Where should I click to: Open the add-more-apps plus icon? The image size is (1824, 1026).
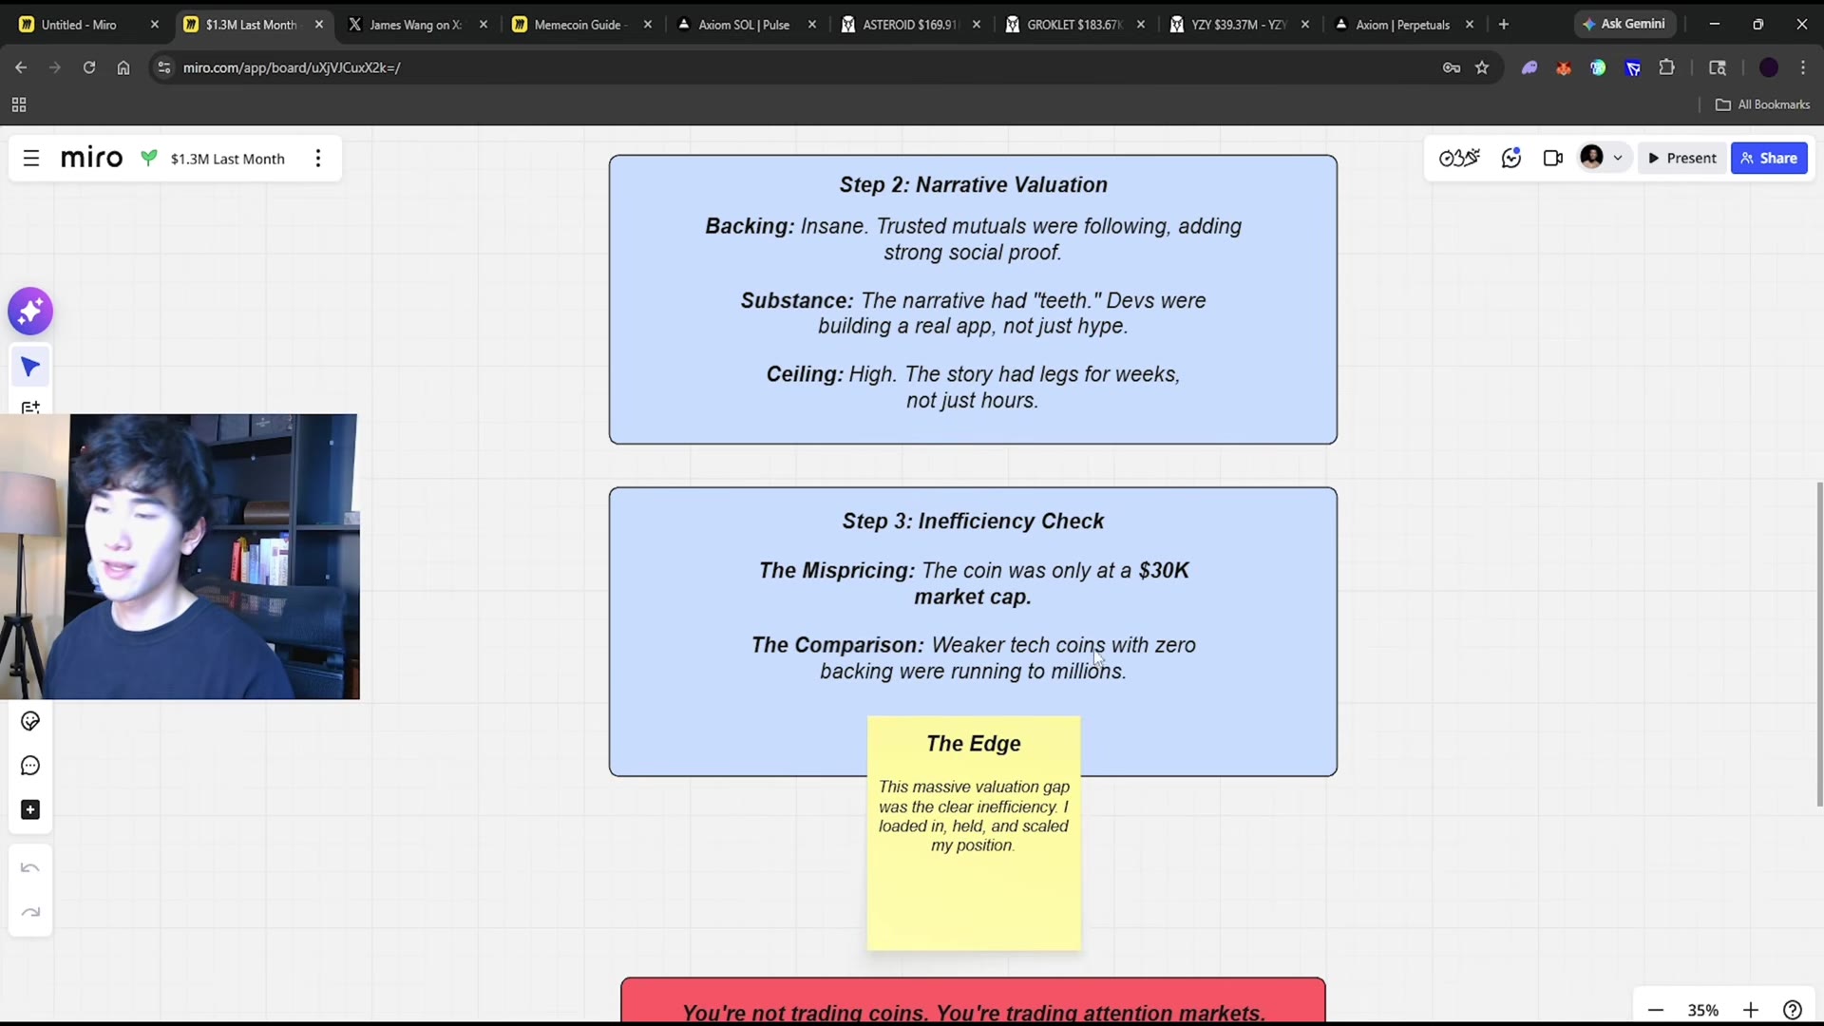pos(30,809)
